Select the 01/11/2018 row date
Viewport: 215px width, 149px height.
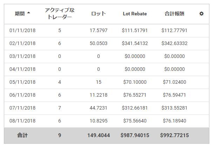tap(22, 30)
